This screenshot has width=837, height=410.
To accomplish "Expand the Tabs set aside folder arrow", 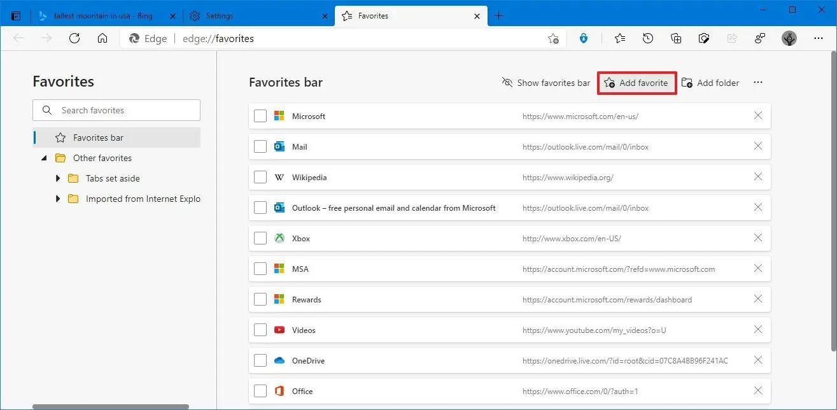I will [x=58, y=178].
